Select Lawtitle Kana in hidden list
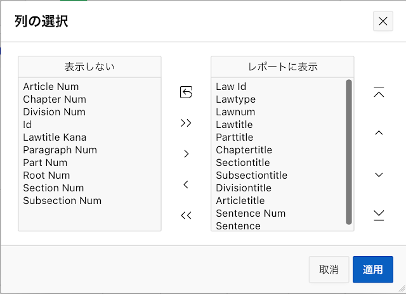406x294 pixels. tap(55, 137)
